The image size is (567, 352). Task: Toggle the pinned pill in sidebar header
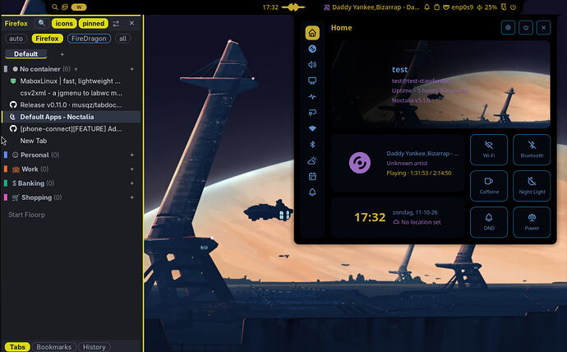(94, 24)
